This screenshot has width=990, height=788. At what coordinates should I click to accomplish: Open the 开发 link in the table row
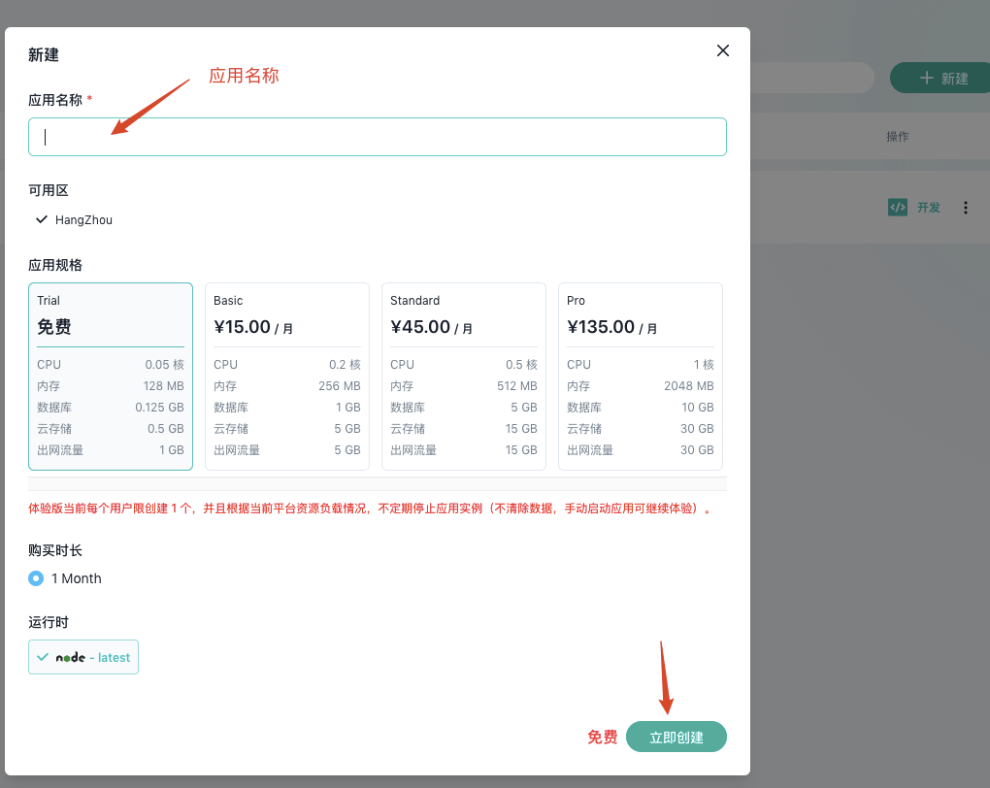point(929,208)
